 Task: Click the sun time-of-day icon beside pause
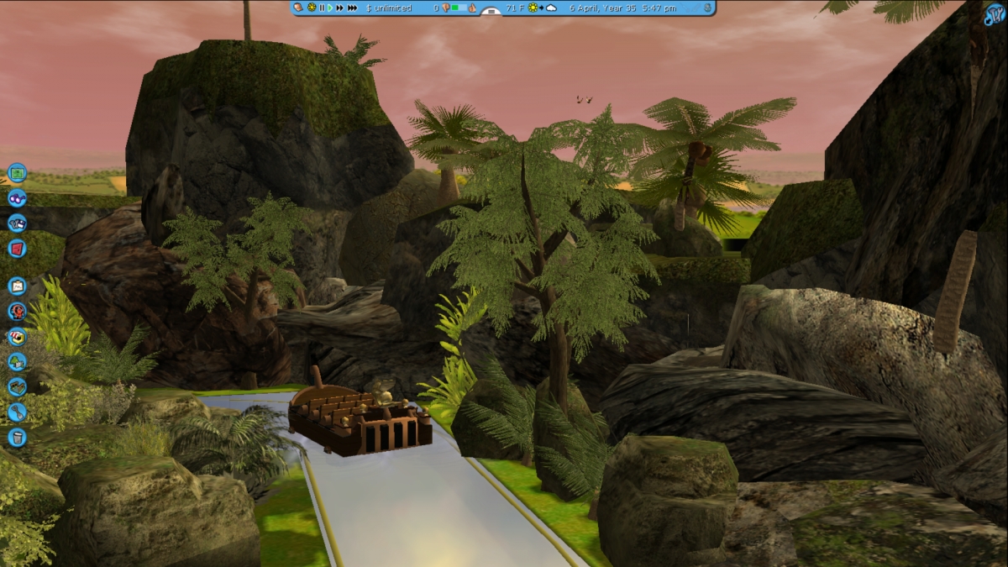pyautogui.click(x=312, y=8)
